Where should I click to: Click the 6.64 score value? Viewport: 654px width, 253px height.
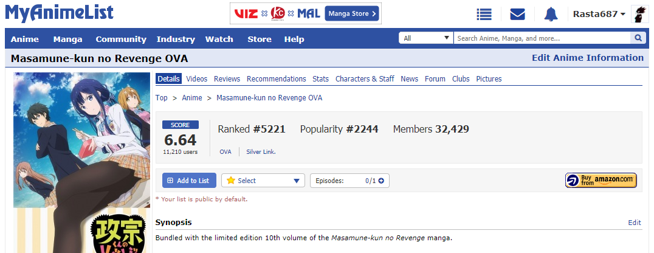180,139
